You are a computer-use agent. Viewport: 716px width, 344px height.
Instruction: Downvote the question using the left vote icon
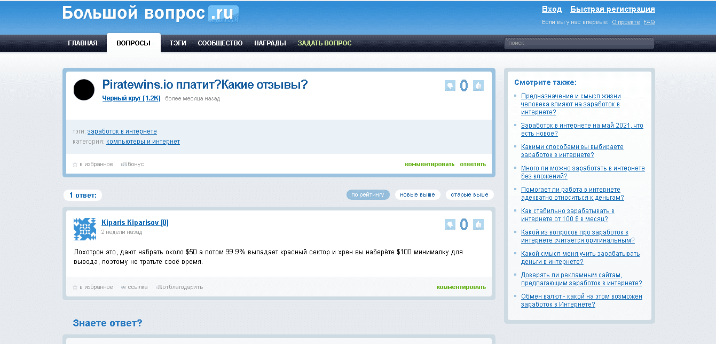tap(449, 85)
